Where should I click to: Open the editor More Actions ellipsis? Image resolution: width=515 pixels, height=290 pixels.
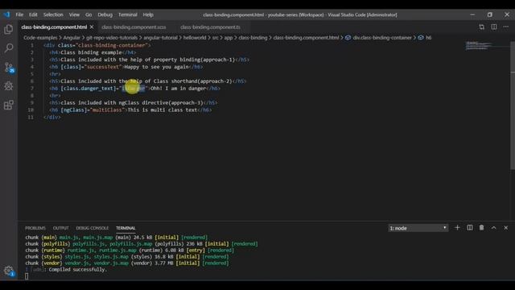tap(506, 27)
